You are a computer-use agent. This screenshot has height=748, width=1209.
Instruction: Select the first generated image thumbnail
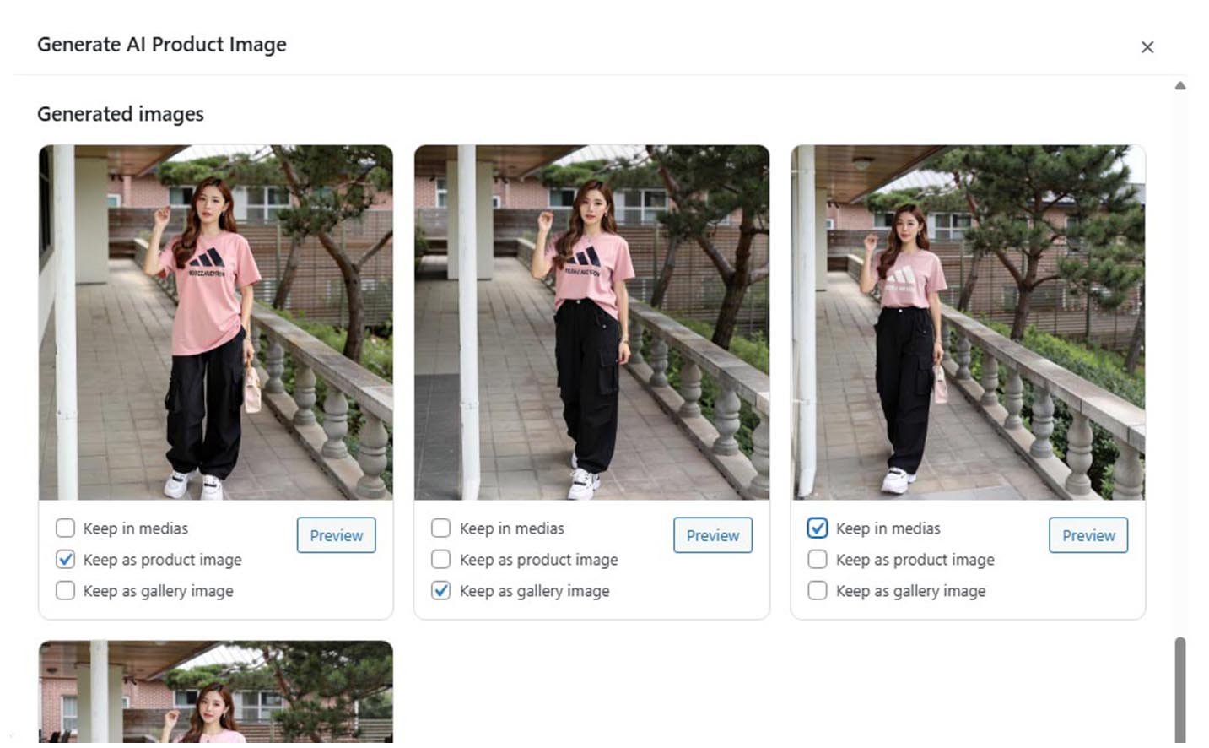(x=215, y=323)
